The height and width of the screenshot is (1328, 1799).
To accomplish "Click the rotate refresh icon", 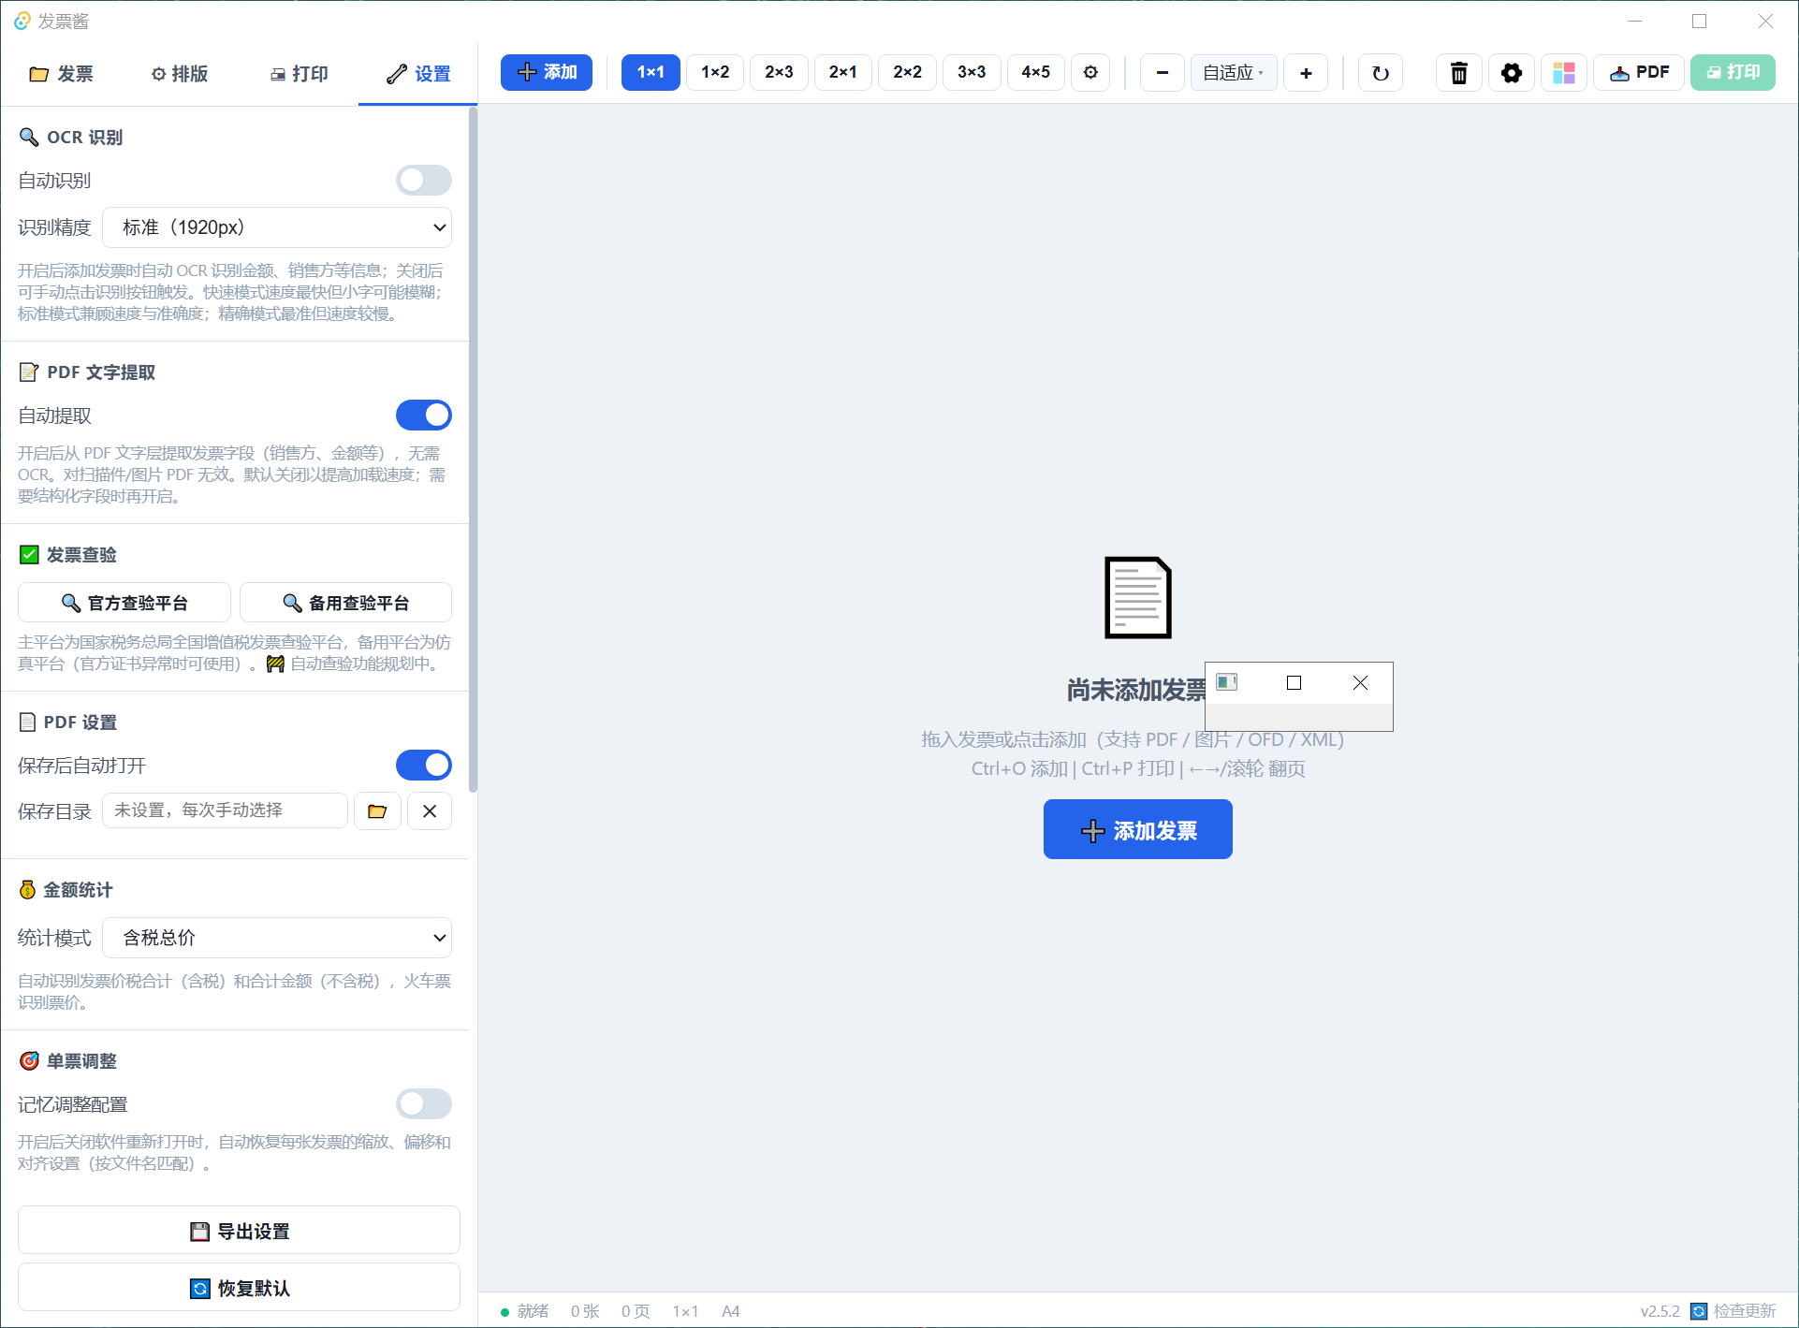I will (1380, 73).
